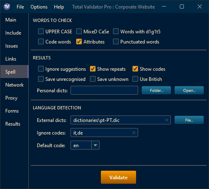Viewport: 209px width, 189px height.
Task: Switch to the Main tab
Action: (x=14, y=20)
